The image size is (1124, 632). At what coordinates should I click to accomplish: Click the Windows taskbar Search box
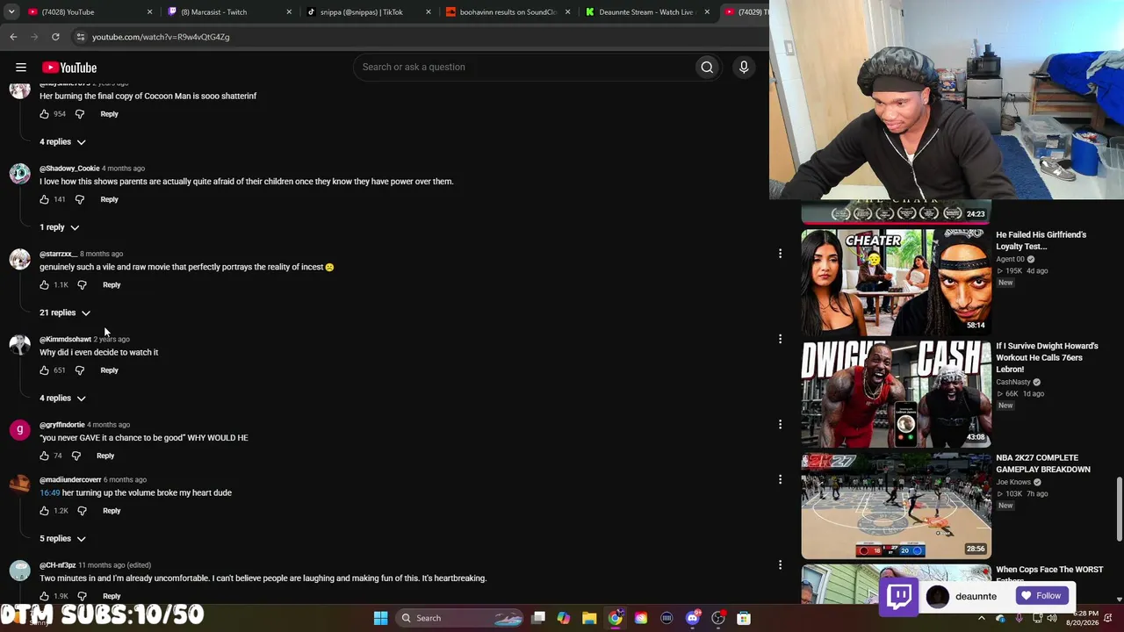[x=460, y=618]
